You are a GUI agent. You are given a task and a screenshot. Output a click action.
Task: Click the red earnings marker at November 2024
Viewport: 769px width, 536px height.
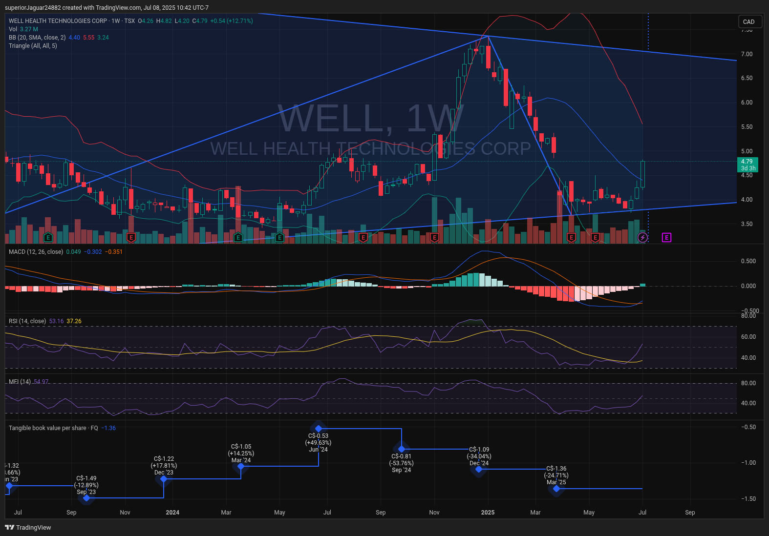(434, 238)
